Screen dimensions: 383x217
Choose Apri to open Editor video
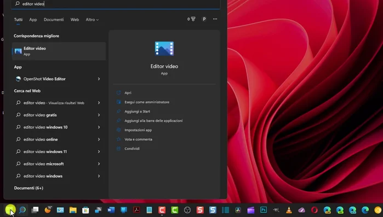click(128, 93)
